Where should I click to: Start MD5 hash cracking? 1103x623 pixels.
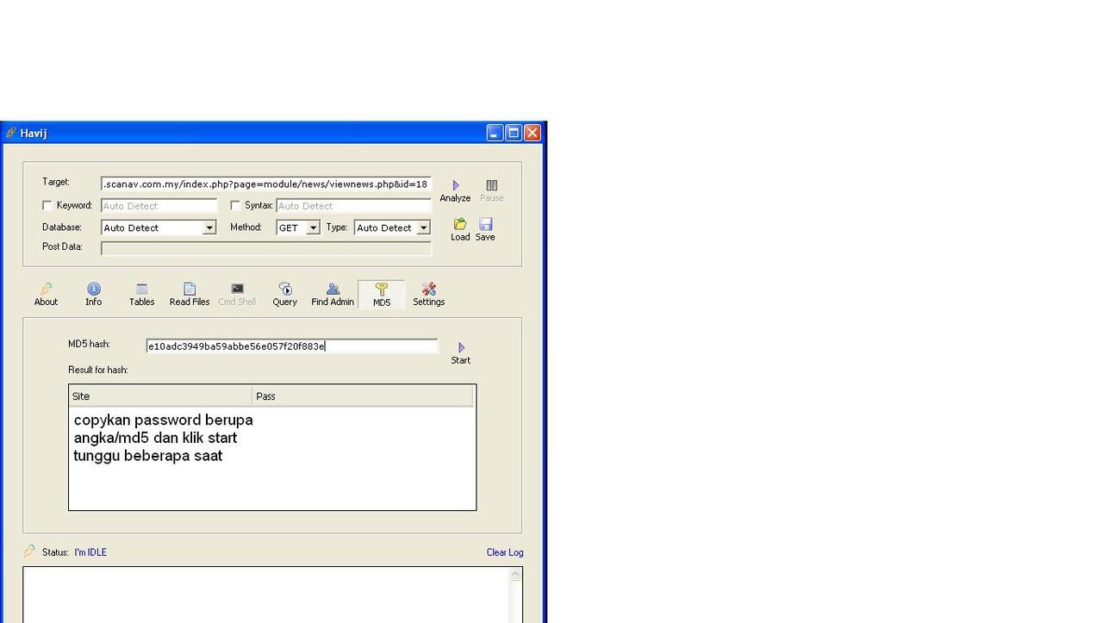point(461,352)
